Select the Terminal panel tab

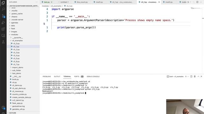67,77
